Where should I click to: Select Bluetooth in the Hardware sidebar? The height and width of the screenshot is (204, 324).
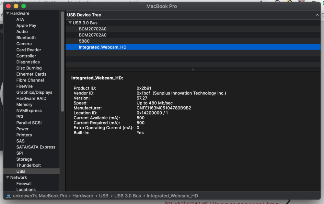pyautogui.click(x=26, y=38)
